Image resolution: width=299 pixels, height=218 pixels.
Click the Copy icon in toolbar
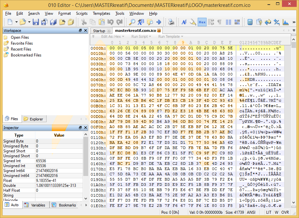pos(93,22)
